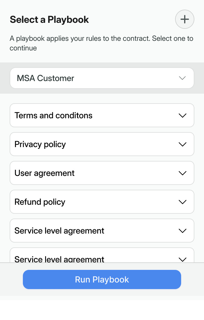Click the Select a Playbook heading
This screenshot has width=204, height=320.
[49, 20]
